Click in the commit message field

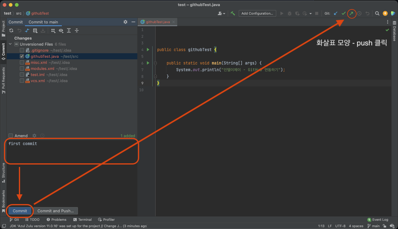pos(72,152)
